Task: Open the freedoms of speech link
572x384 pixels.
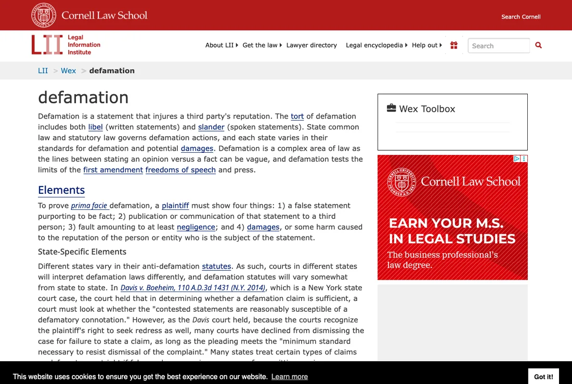Action: (180, 170)
